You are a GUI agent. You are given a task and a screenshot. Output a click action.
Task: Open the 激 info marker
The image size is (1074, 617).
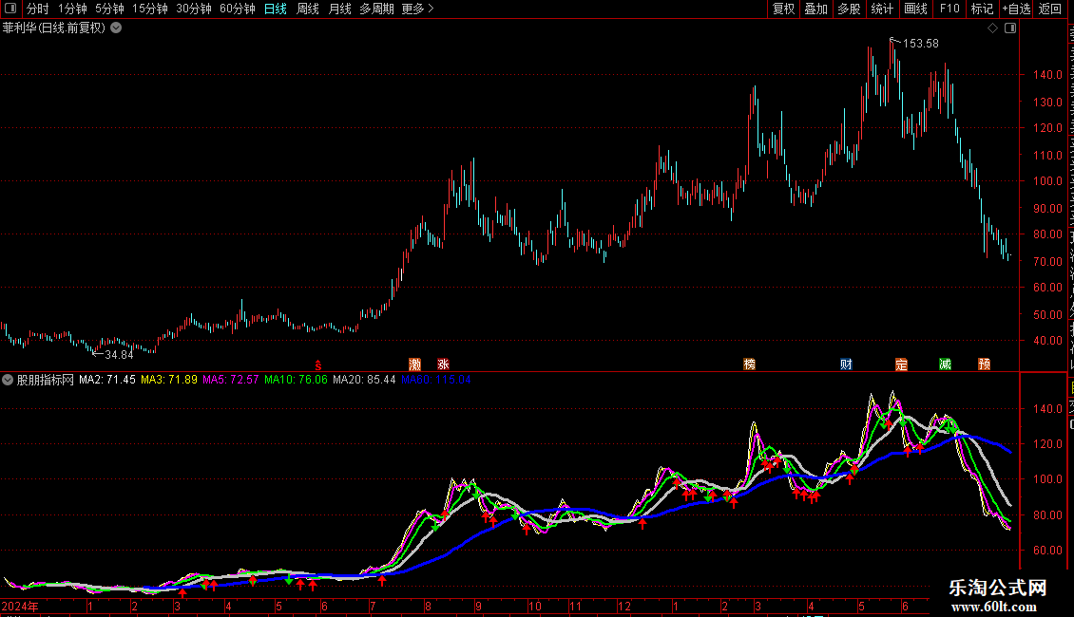tap(414, 365)
